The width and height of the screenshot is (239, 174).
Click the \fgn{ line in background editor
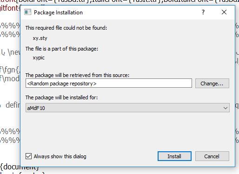[10, 70]
